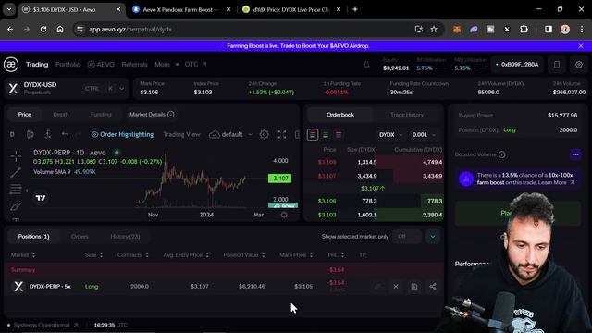Open MetaMask fox extension
Image resolution: width=592 pixels, height=333 pixels.
click(x=457, y=29)
